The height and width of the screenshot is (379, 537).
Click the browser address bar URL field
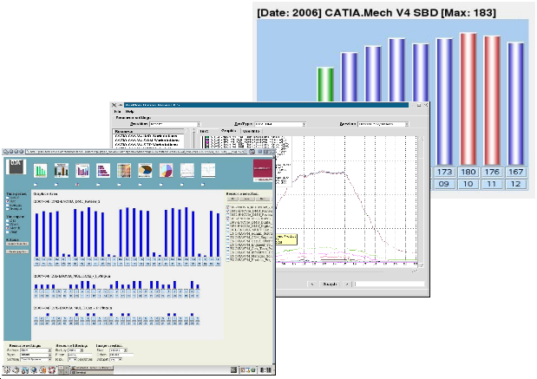137,151
